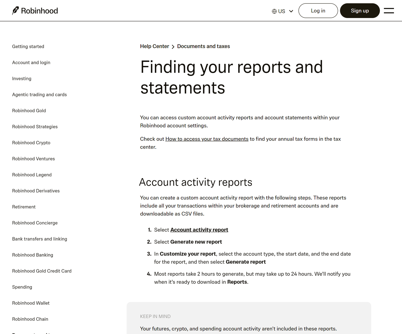Open Robinhood Concierge sidebar topic

[x=35, y=223]
